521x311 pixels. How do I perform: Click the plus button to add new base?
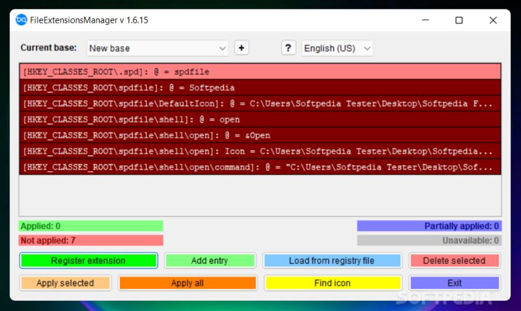point(241,47)
